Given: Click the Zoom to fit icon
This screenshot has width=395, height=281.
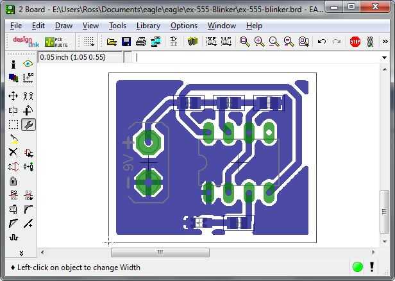Looking at the screenshot, I should (244, 42).
